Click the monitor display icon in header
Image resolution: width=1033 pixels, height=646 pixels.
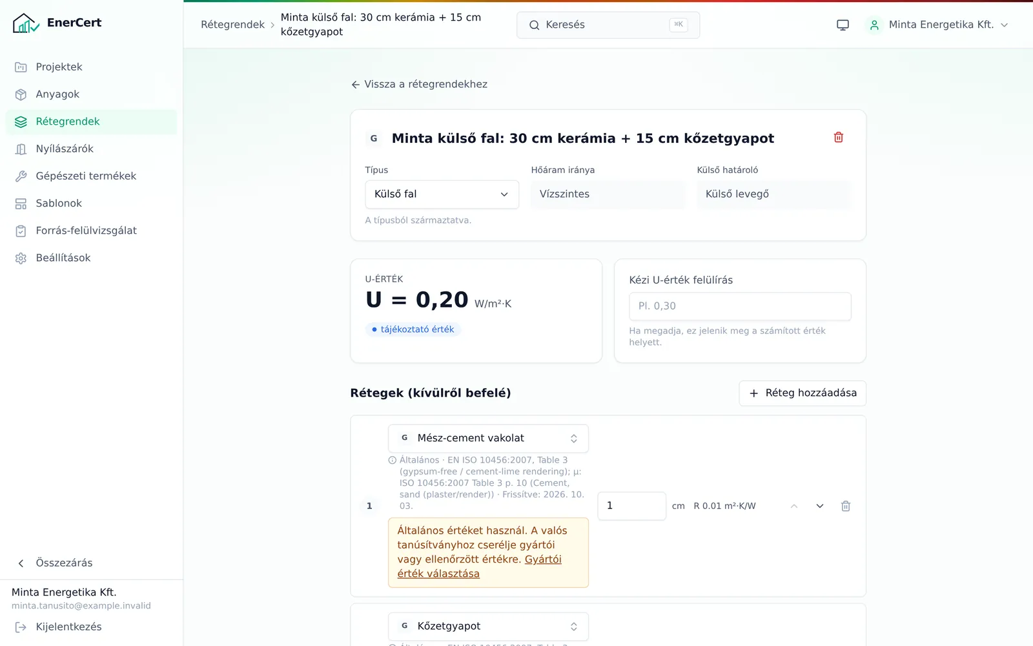tap(843, 25)
